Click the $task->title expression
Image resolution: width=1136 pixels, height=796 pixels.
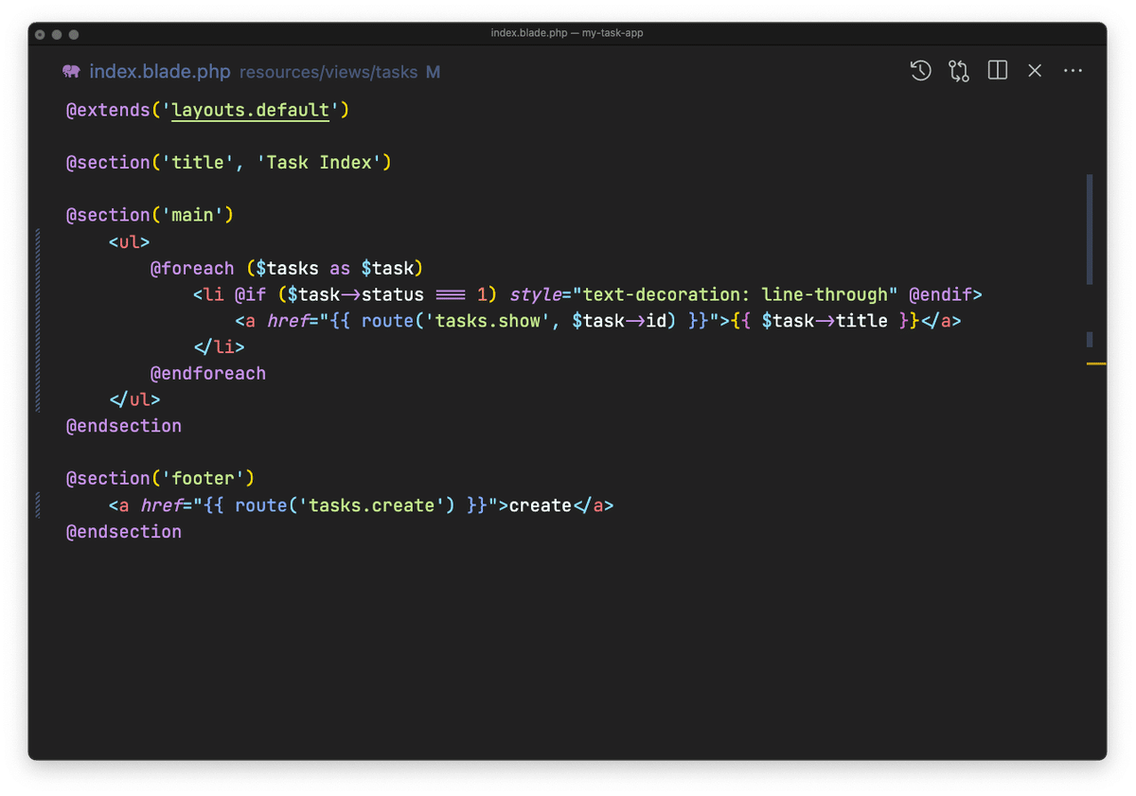825,321
